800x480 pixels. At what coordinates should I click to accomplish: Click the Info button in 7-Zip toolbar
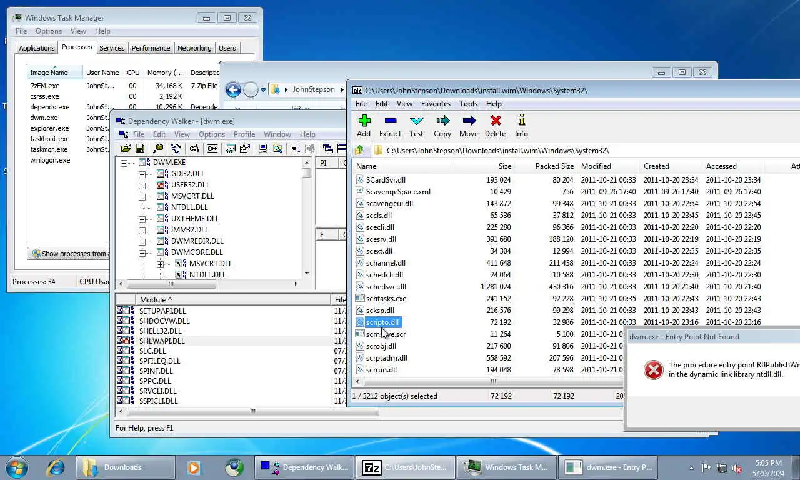(521, 126)
